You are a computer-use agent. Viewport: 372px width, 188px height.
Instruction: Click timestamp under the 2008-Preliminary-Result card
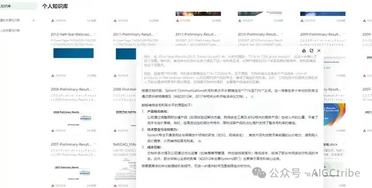point(91,130)
